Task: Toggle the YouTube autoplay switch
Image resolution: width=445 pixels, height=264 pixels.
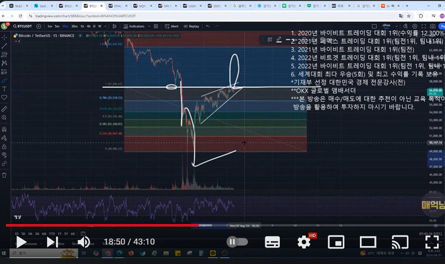Action: click(237, 242)
